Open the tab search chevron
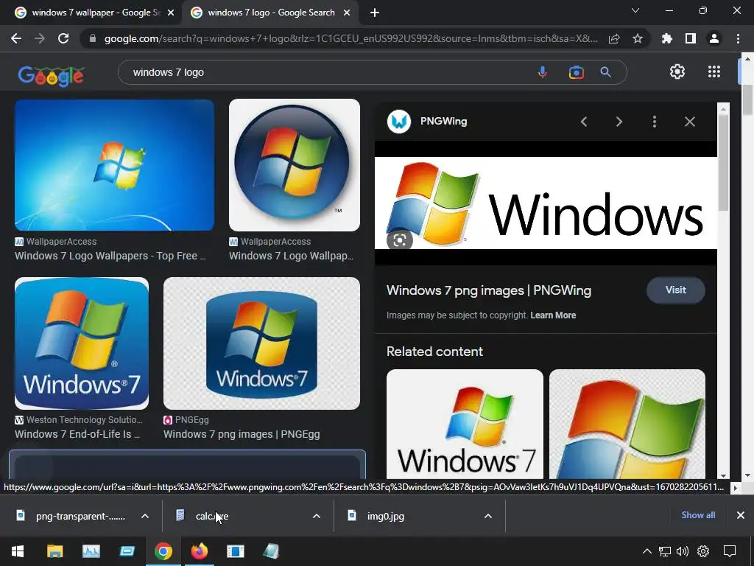 pyautogui.click(x=635, y=10)
